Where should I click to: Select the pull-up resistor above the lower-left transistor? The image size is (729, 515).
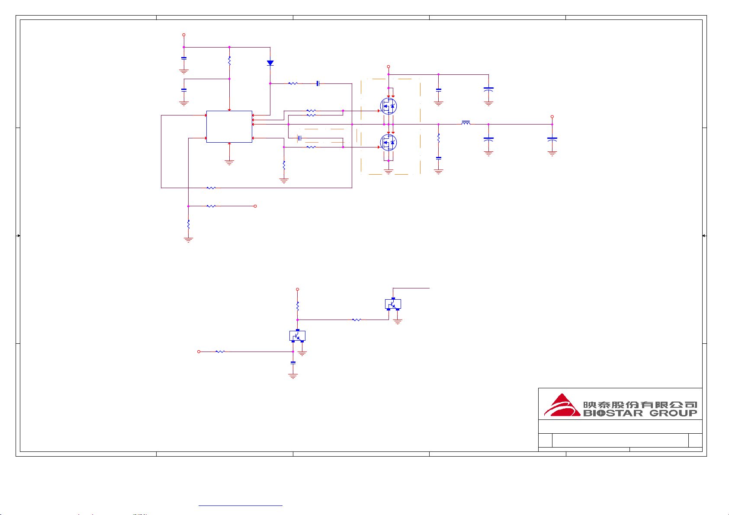pyautogui.click(x=297, y=306)
